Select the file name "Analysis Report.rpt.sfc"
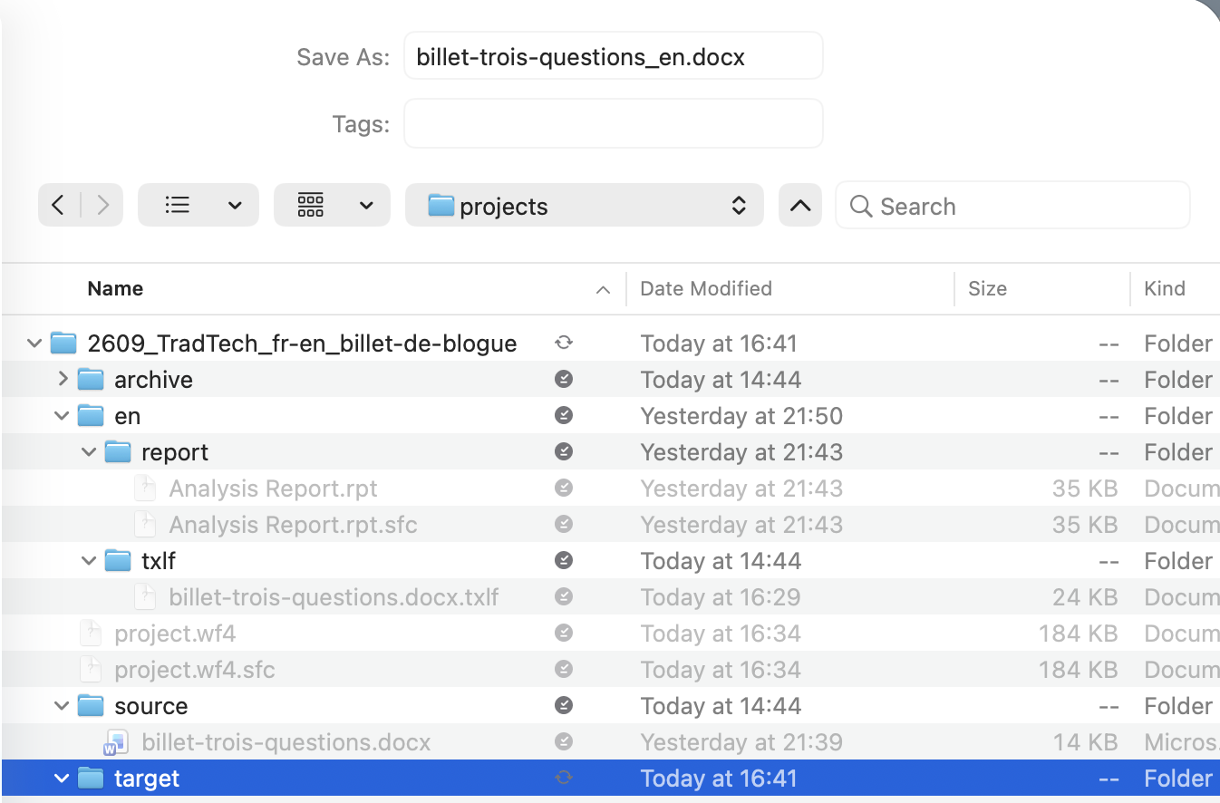 click(293, 525)
